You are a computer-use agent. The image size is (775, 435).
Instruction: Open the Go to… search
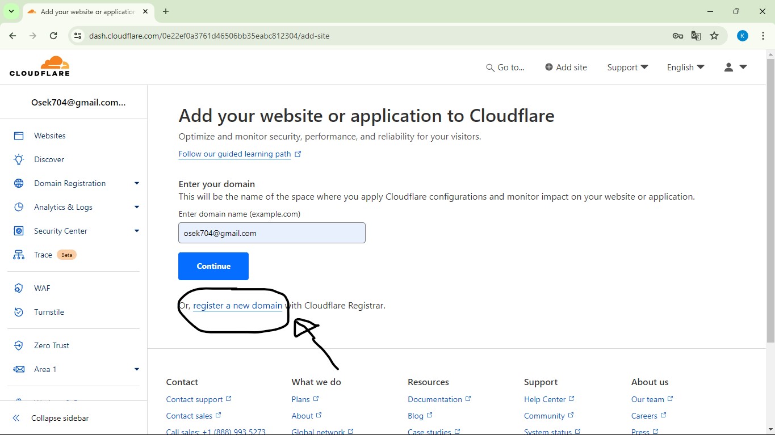point(505,67)
